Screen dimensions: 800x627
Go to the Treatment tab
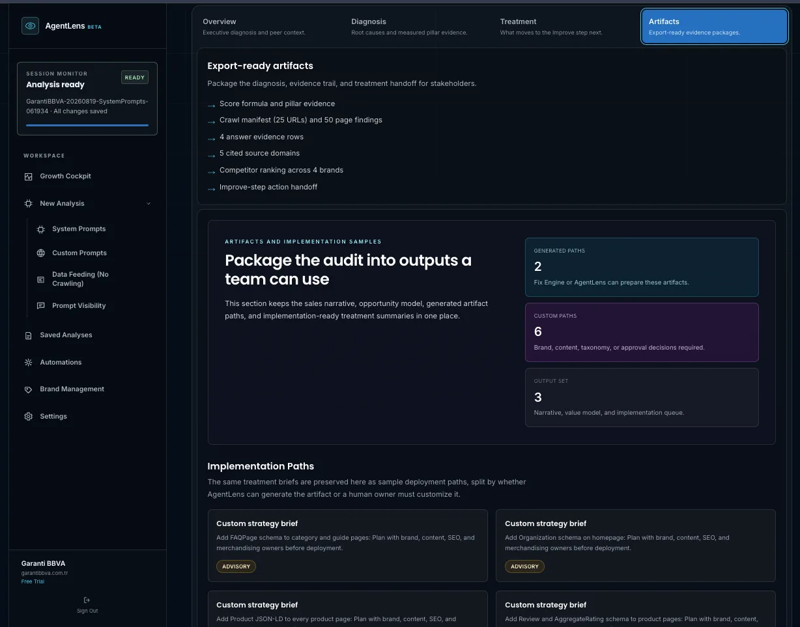point(565,27)
